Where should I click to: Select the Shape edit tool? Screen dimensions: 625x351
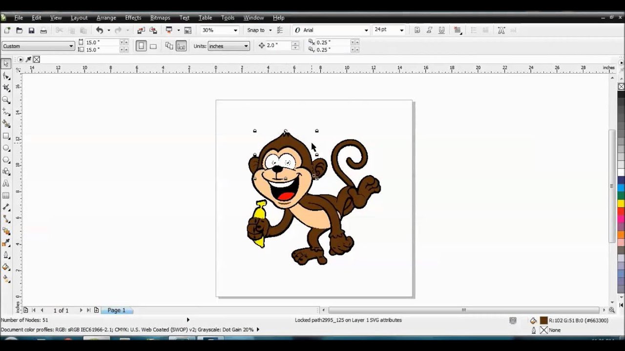click(6, 76)
